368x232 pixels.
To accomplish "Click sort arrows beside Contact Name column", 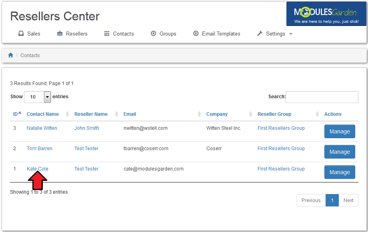I will (x=67, y=114).
